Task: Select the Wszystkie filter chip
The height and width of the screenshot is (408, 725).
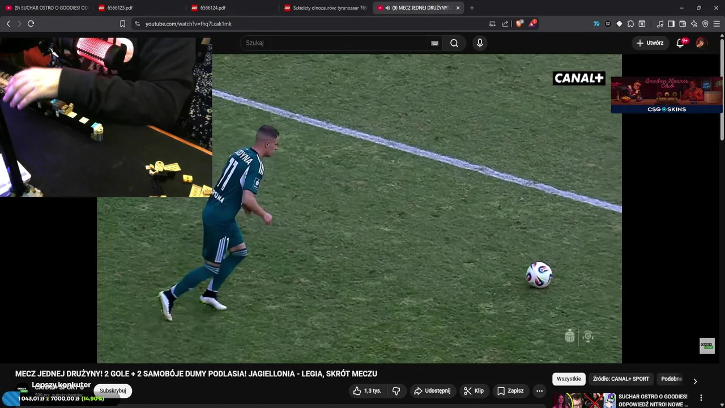Action: 569,379
